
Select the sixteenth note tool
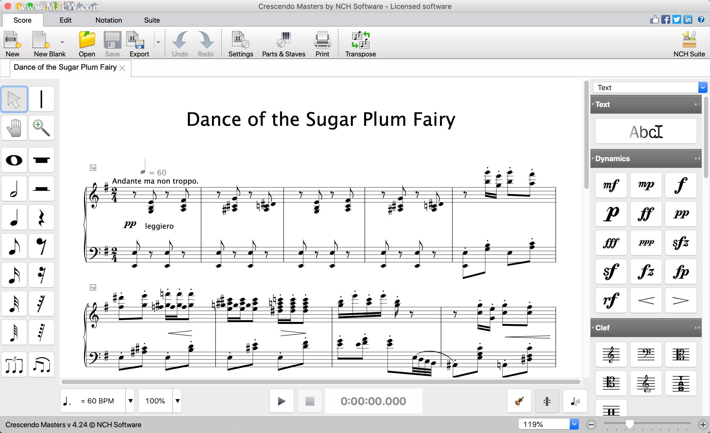click(14, 275)
